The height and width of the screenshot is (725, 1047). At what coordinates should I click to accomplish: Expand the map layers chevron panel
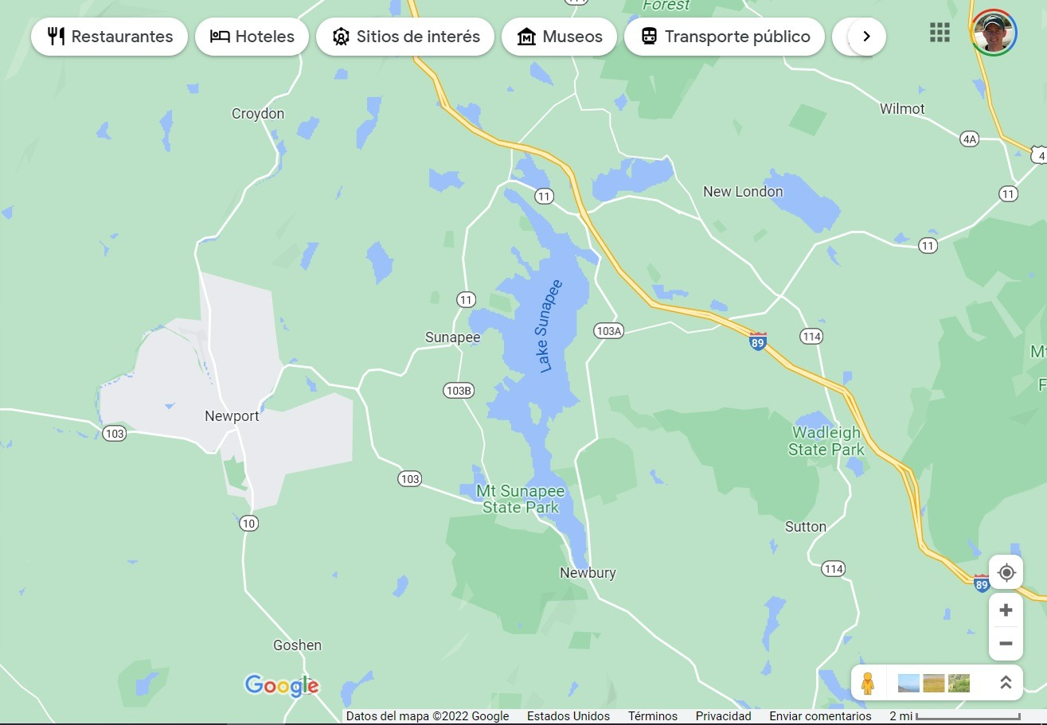click(x=1006, y=683)
